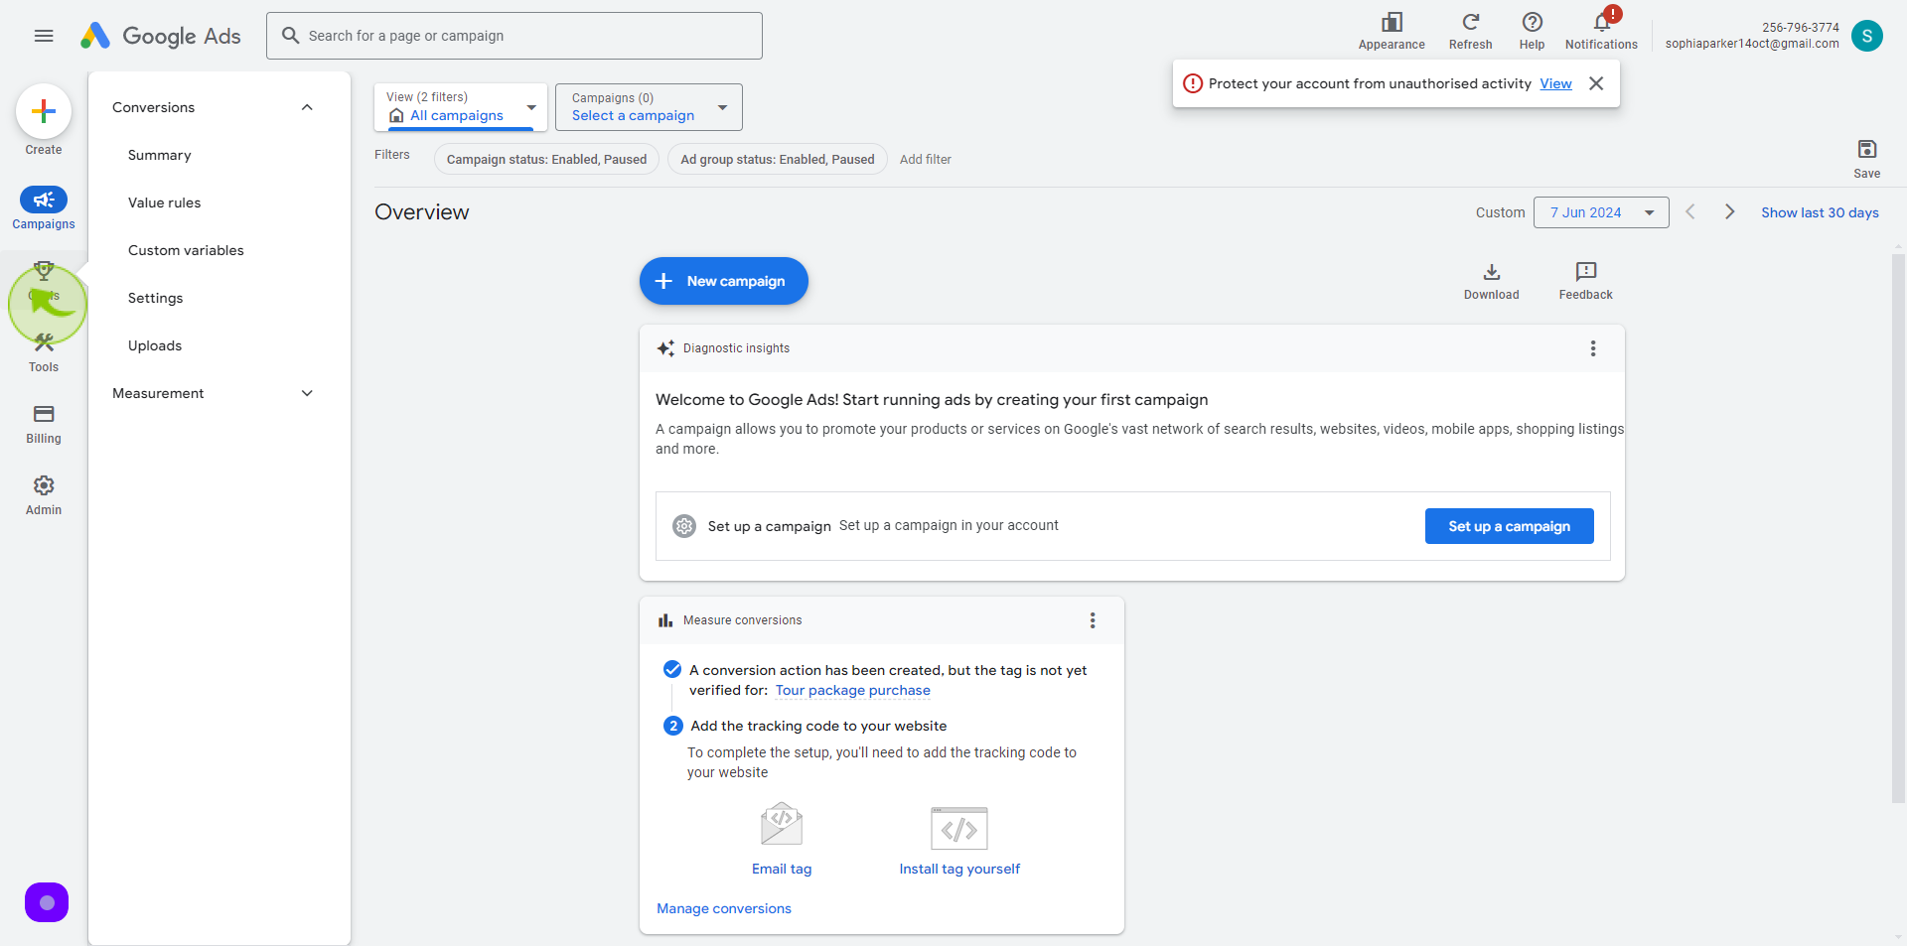Click the Create plus button
1907x946 pixels.
[x=44, y=111]
